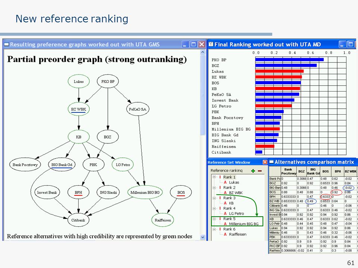Click the Lukas row header in matrix
The image size is (358, 268).
[275, 228]
